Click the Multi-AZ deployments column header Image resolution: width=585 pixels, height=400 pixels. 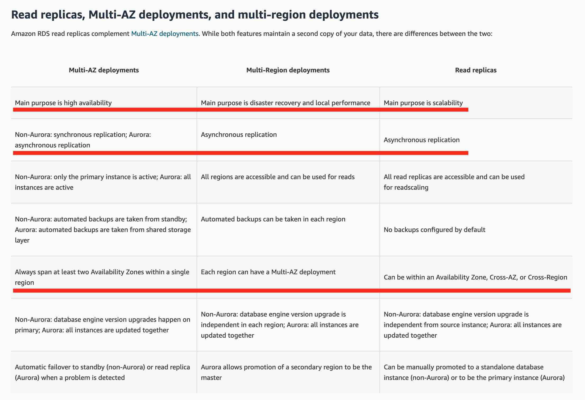[x=104, y=70]
